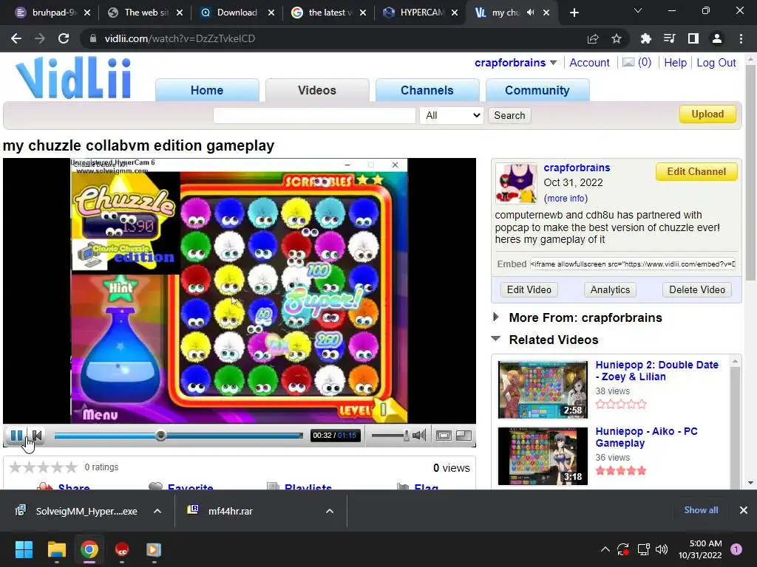Click Show all downloads

click(701, 510)
